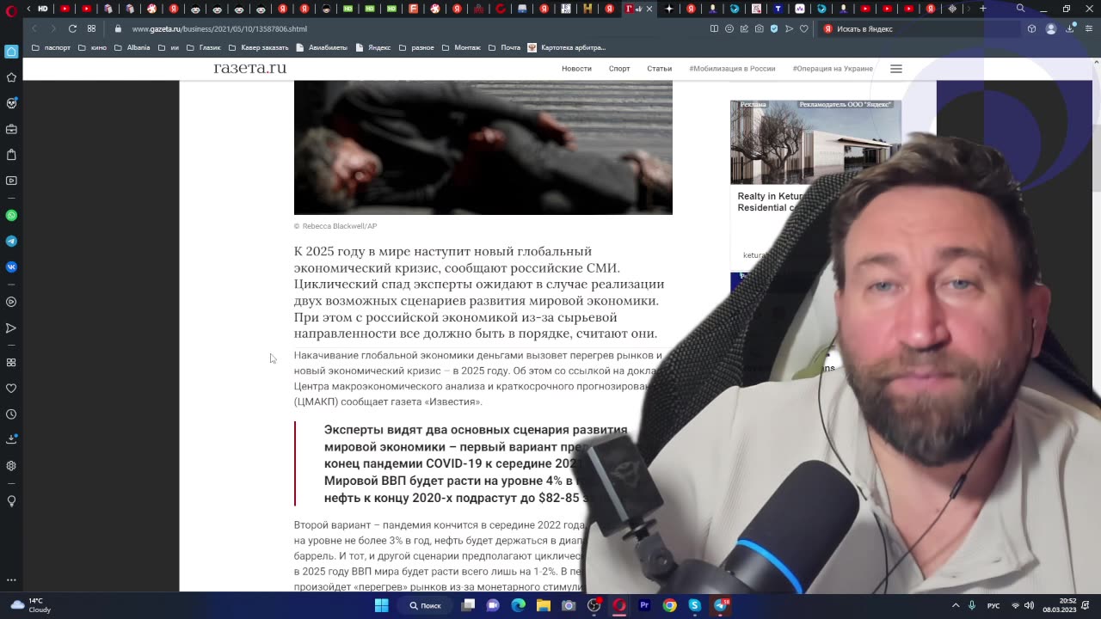Open History clock icon in the sidebar

tap(11, 414)
